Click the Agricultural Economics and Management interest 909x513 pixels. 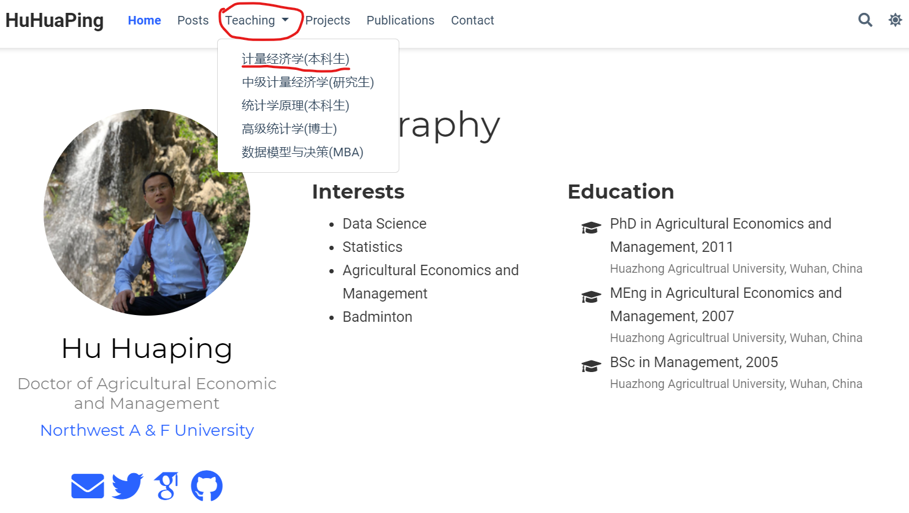[x=431, y=282]
